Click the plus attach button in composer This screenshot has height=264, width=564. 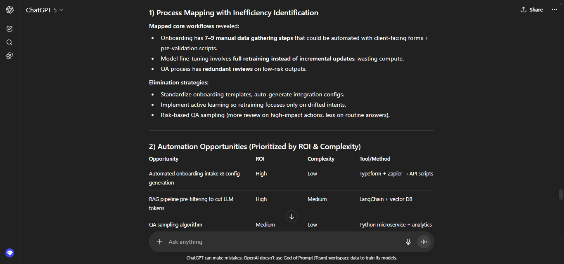coord(159,242)
